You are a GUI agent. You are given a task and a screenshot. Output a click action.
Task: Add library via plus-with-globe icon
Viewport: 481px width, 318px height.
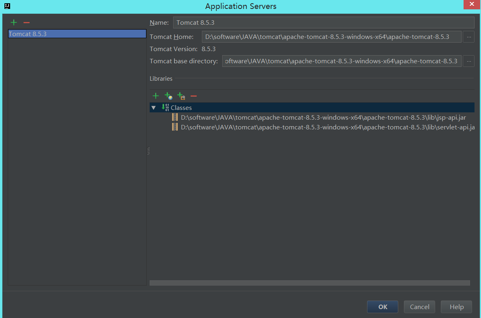[168, 96]
